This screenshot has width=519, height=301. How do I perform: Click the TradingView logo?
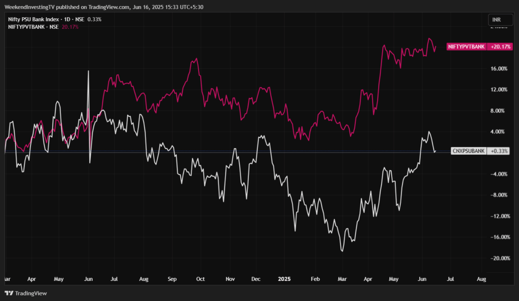(x=26, y=293)
